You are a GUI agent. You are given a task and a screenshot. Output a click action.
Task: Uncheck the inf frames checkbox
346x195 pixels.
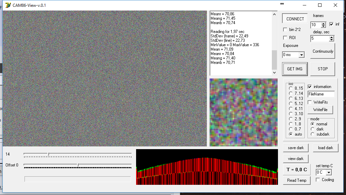[331, 24]
